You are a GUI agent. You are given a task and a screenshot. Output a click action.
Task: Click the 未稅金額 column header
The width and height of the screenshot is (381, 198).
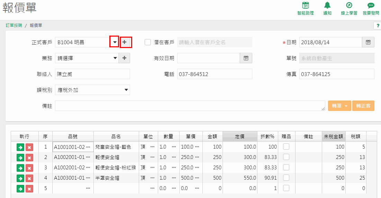tap(333, 136)
